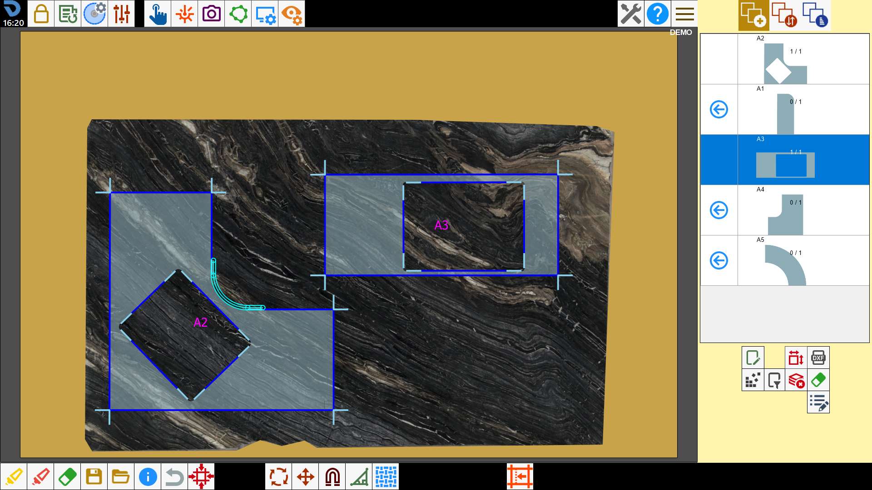Show info with the blue i icon
Screen dimensions: 872x490
click(148, 476)
